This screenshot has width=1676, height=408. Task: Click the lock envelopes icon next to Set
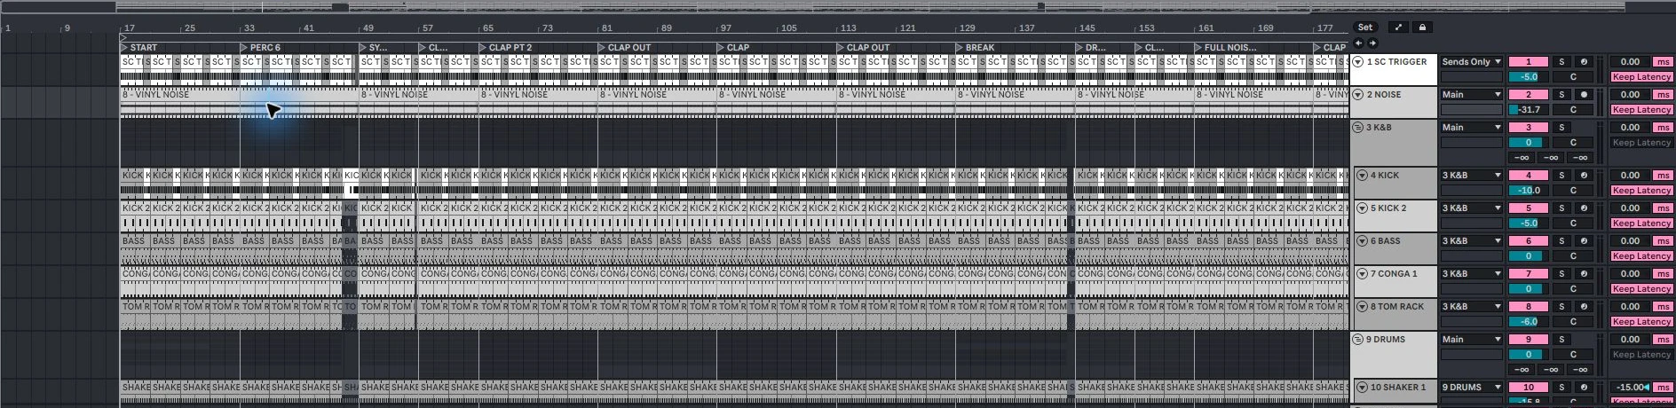pos(1422,27)
